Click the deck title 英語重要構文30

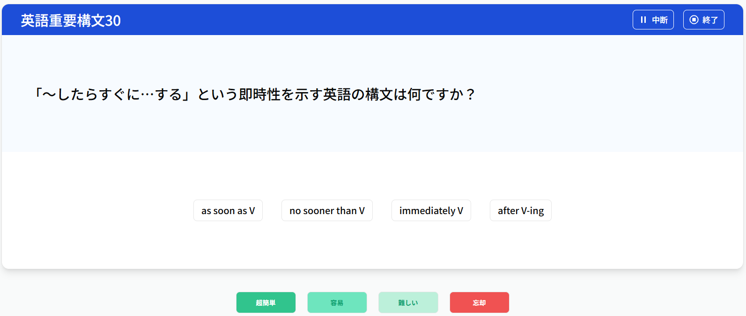click(71, 21)
